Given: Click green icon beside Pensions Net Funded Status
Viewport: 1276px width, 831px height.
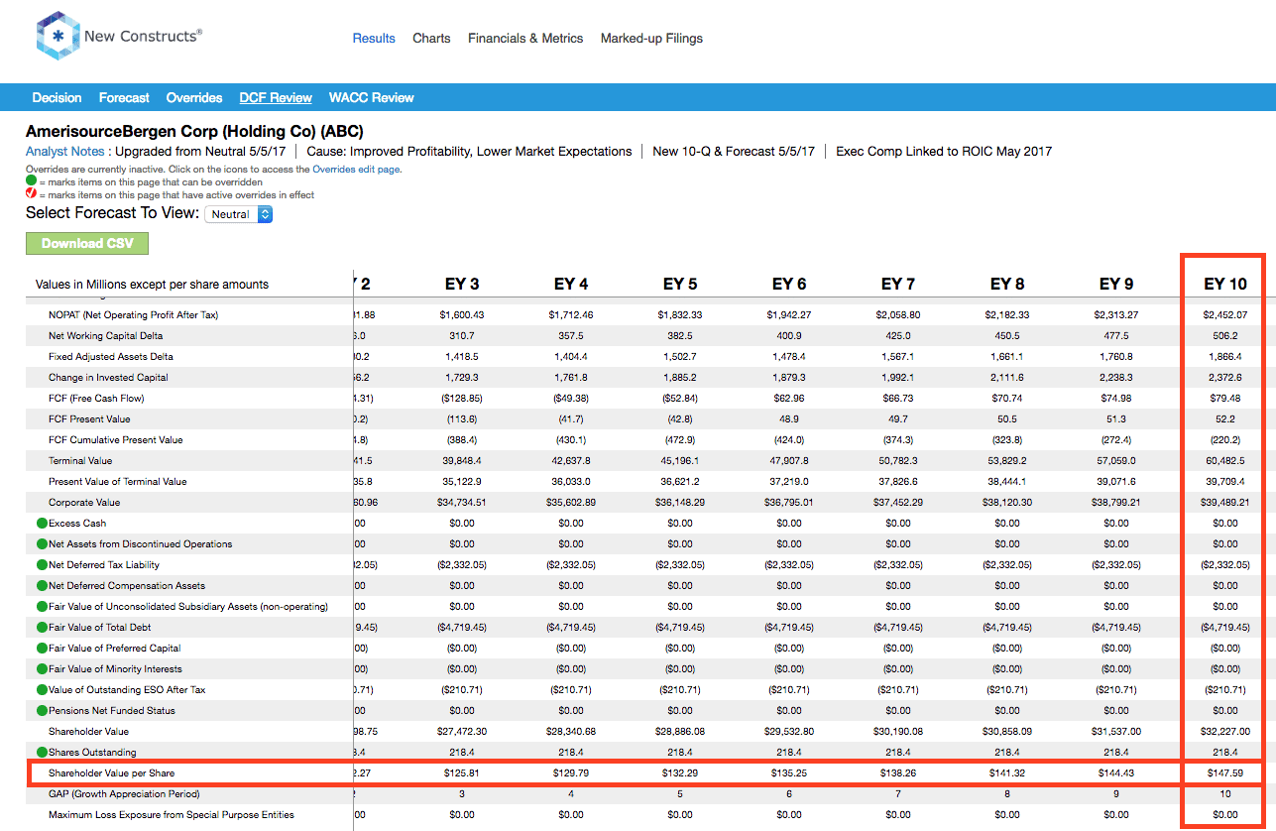Looking at the screenshot, I should point(42,711).
